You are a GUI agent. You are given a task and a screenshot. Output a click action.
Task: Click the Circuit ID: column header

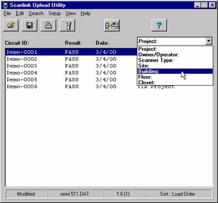(x=17, y=43)
